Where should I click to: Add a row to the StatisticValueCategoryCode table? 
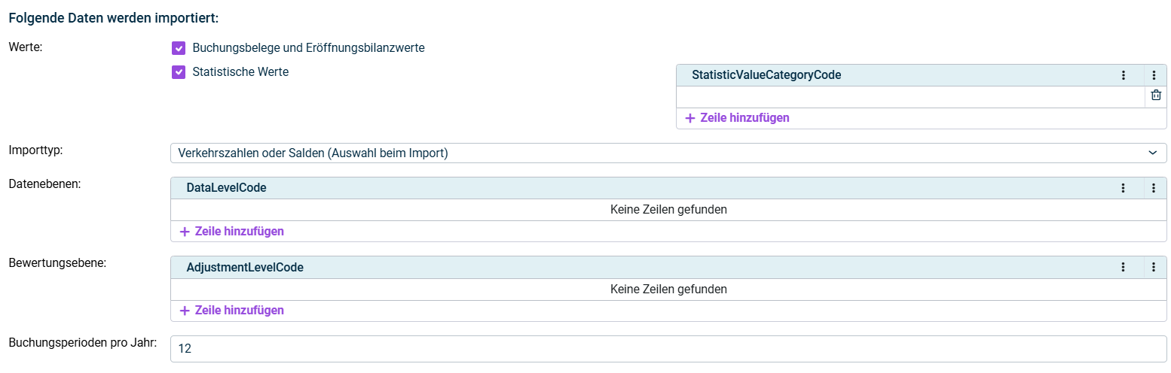pos(738,118)
